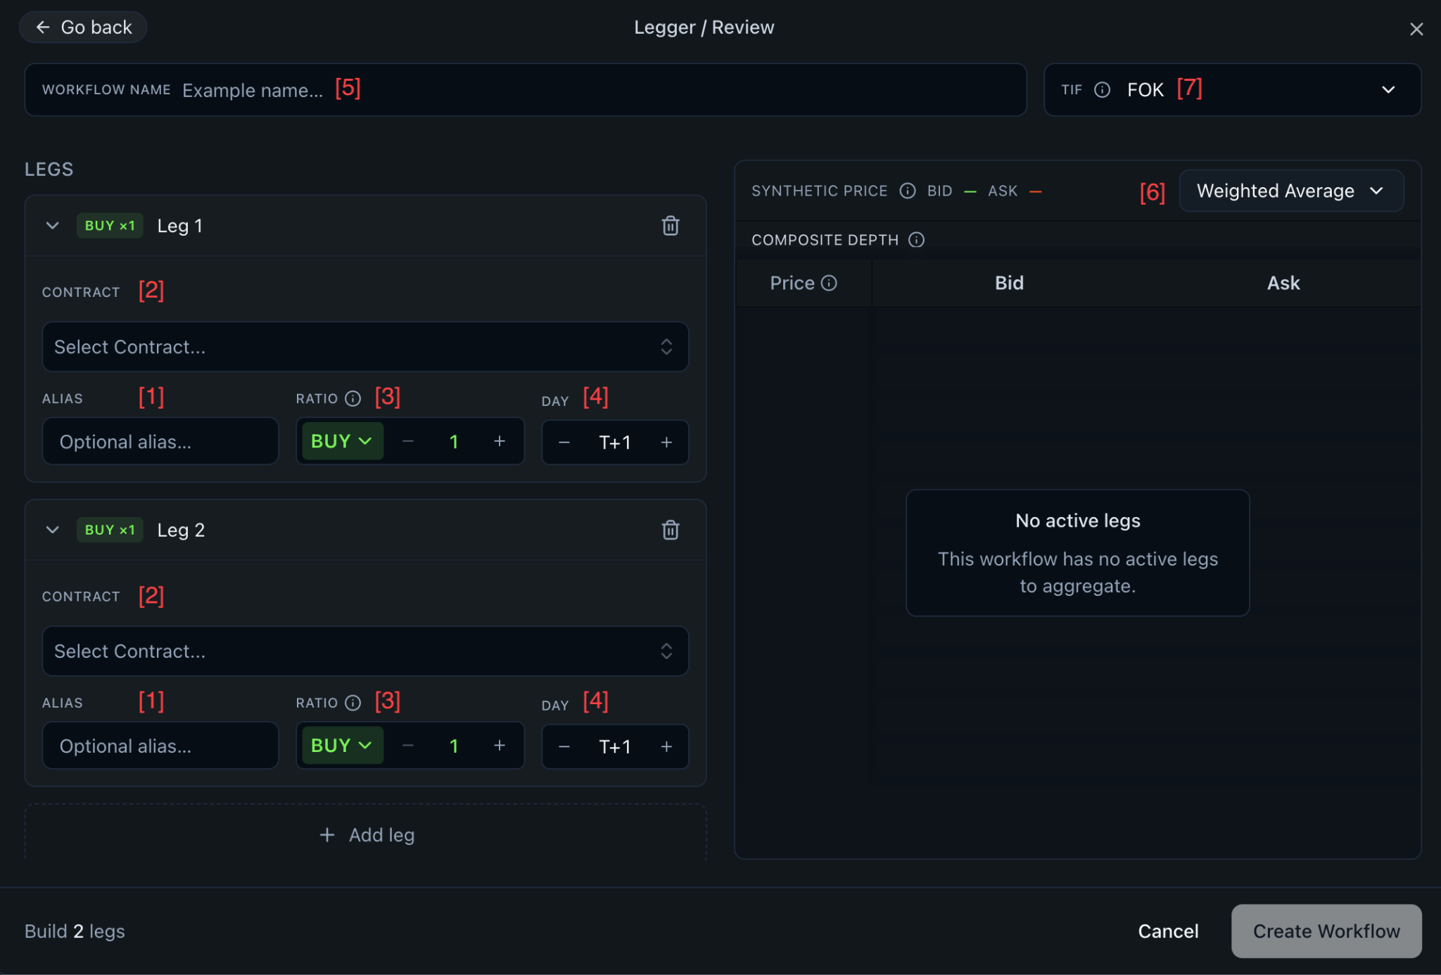Image resolution: width=1441 pixels, height=975 pixels.
Task: Open Leg 2 Select Contract combo box
Action: [365, 651]
